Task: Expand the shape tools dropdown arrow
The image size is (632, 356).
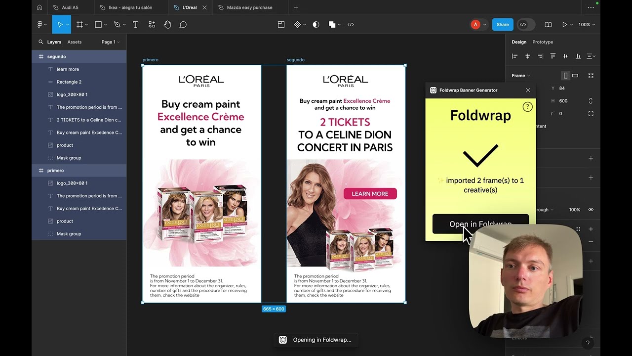Action: click(105, 25)
